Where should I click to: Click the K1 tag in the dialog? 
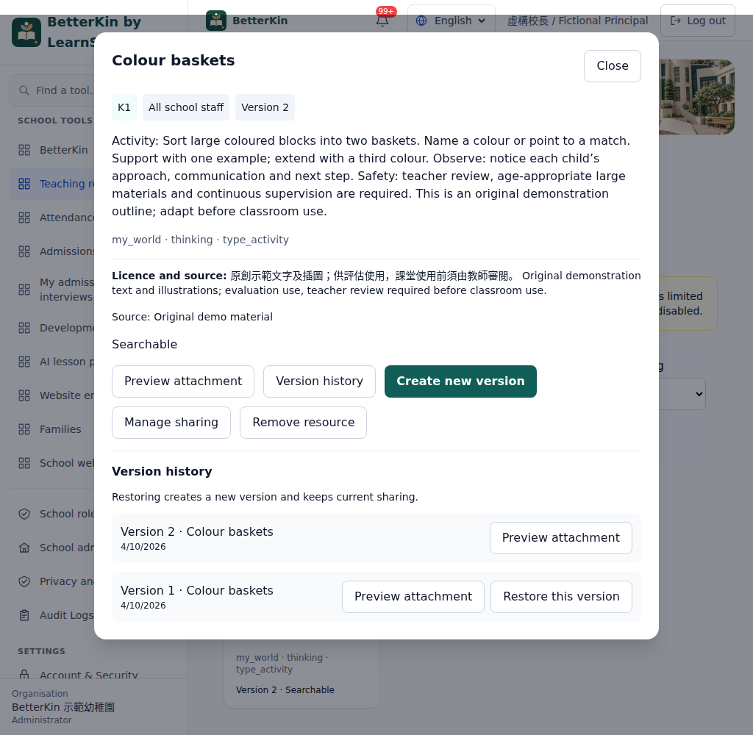[x=124, y=107]
